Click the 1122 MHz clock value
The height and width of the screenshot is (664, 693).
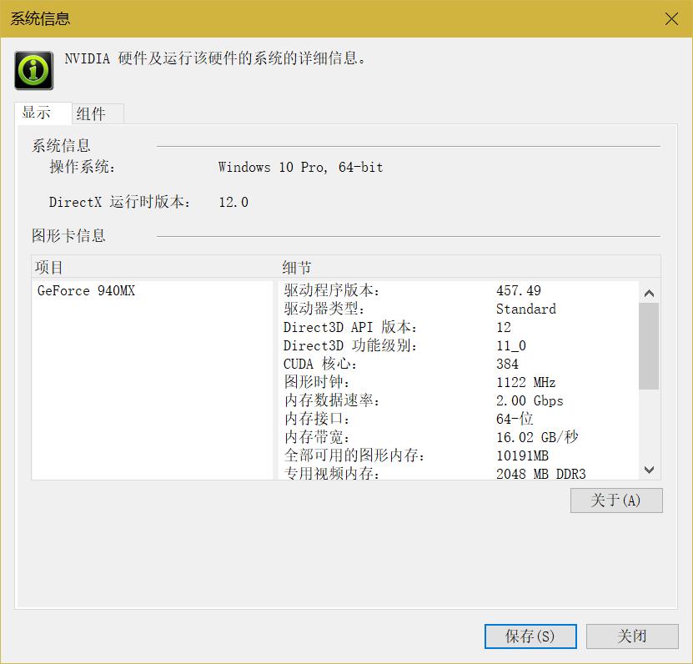(x=526, y=382)
